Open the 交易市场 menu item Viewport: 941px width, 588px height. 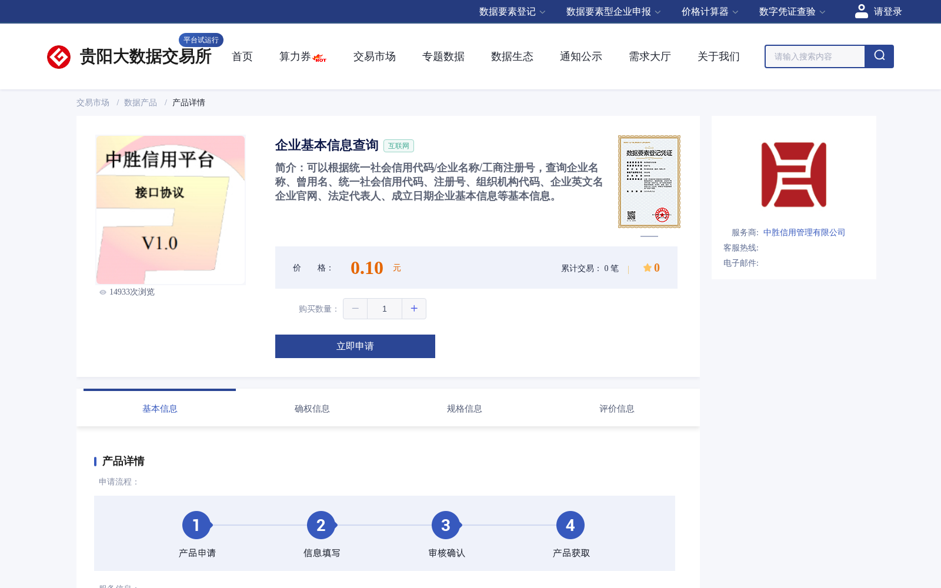[x=375, y=56]
